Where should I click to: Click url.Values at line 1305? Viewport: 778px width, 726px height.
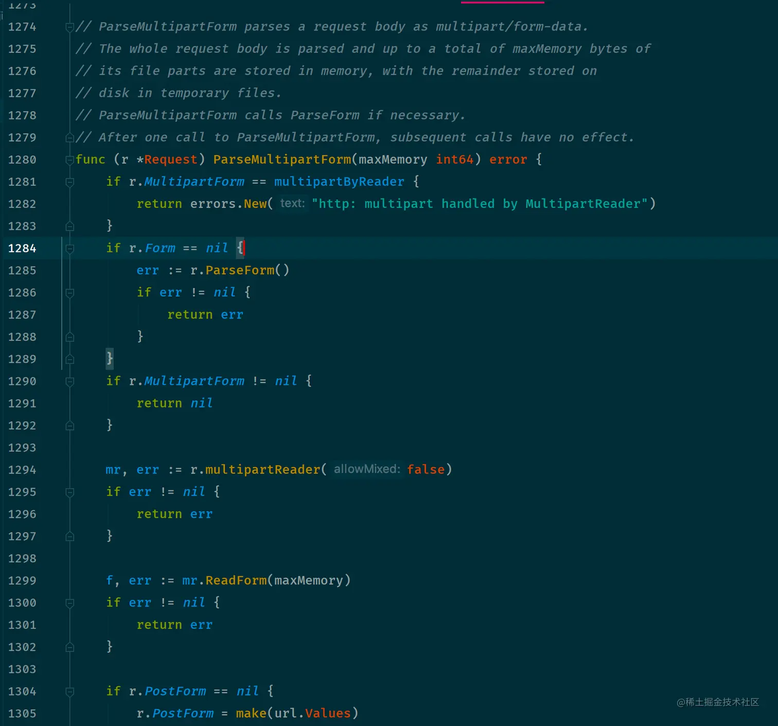click(312, 713)
